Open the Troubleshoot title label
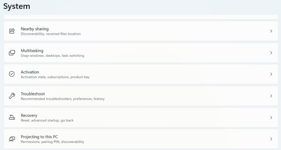 [x=33, y=94]
